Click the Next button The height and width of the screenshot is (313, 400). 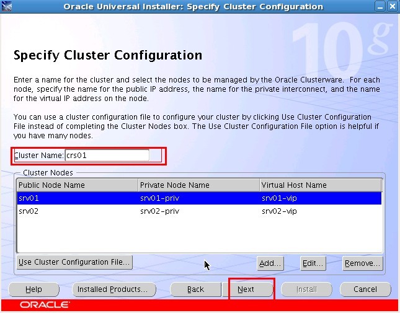[x=247, y=289]
